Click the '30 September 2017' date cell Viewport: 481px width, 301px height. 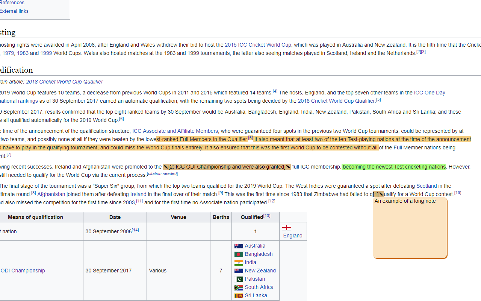115,271
